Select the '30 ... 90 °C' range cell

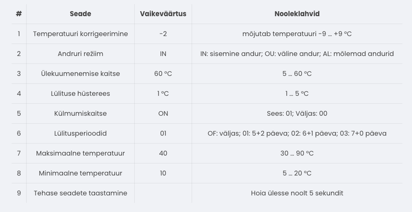297,153
